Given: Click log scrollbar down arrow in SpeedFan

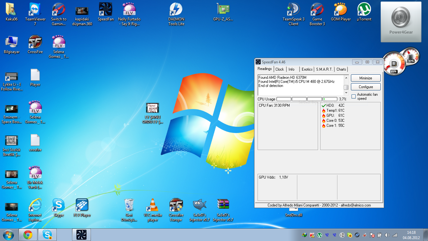Looking at the screenshot, I should tap(346, 93).
